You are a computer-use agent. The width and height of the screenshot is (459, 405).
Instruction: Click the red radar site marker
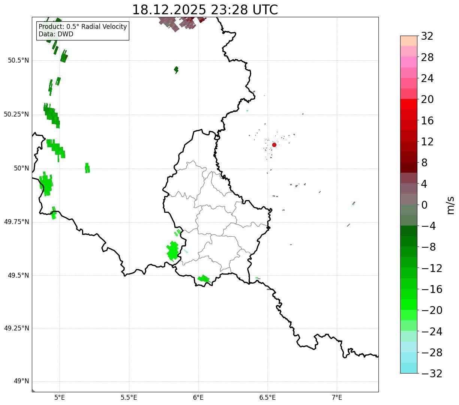point(274,145)
